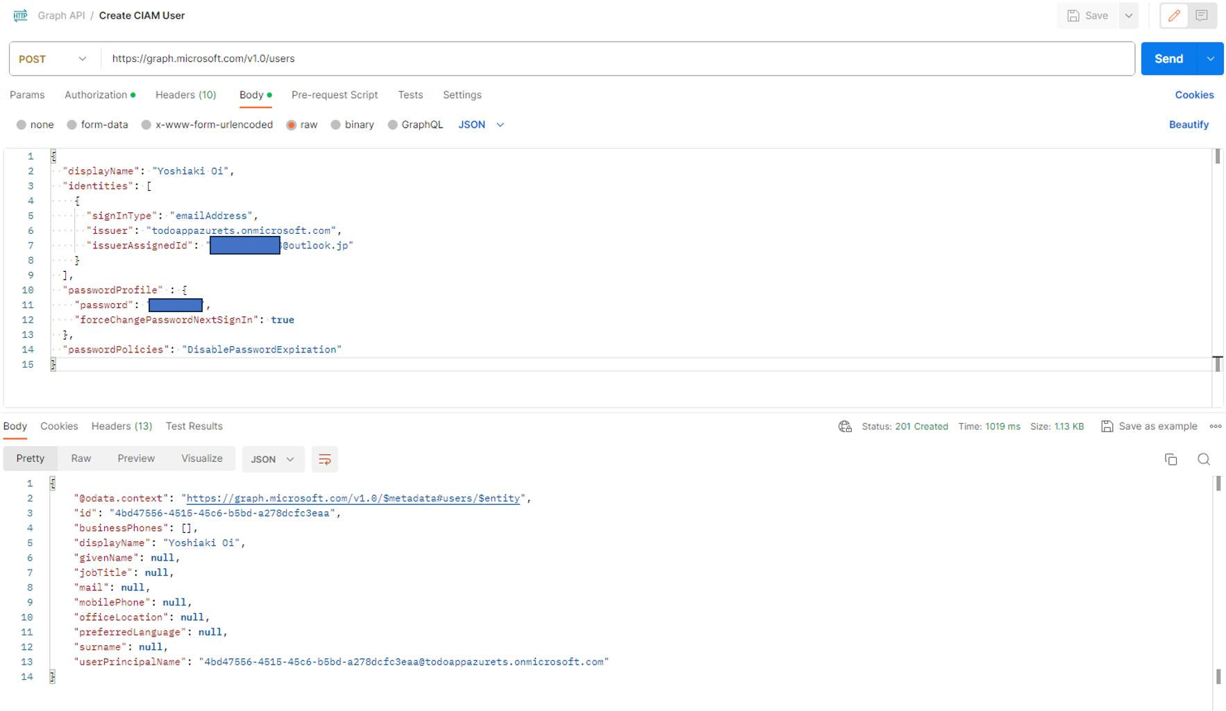Open the POST method dropdown
Screen dimensions: 1226x711
(53, 59)
